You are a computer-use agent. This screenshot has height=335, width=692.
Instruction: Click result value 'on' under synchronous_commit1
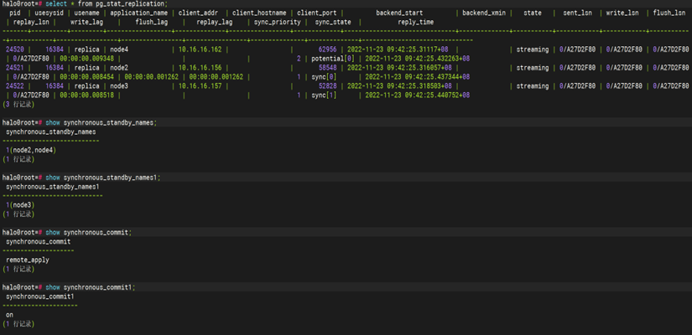click(x=9, y=315)
